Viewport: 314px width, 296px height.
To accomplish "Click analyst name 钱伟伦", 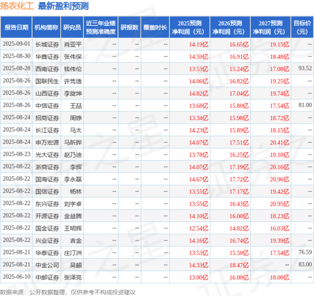I will [x=72, y=69].
